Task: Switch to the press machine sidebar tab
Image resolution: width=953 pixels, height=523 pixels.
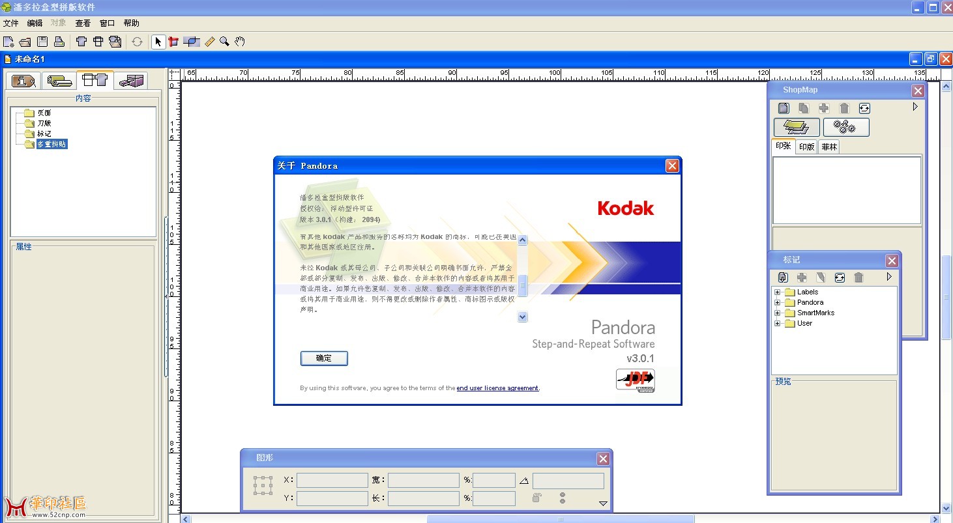Action: click(x=131, y=81)
